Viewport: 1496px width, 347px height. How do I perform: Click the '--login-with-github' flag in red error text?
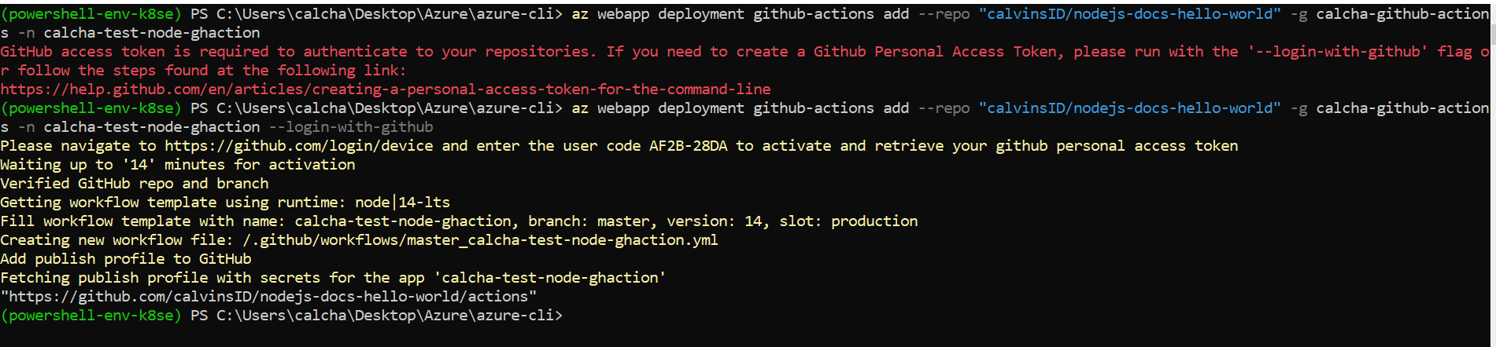click(x=1338, y=52)
